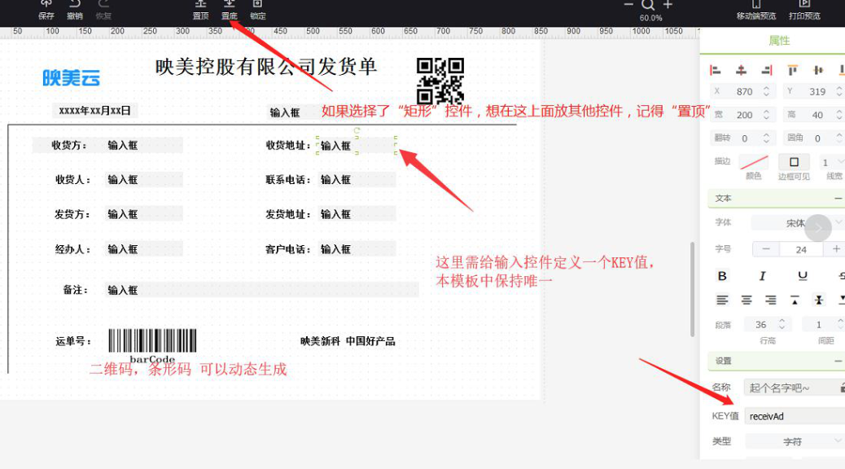This screenshot has width=845, height=469.
Task: Toggle bold text formatting
Action: click(722, 276)
